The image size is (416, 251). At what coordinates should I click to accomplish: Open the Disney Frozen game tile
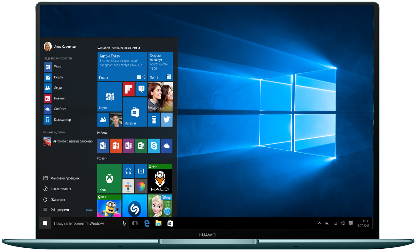click(160, 206)
